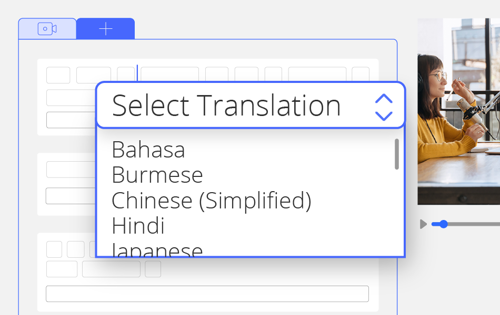
Task: Click the last word block in top row
Action: tap(361, 75)
